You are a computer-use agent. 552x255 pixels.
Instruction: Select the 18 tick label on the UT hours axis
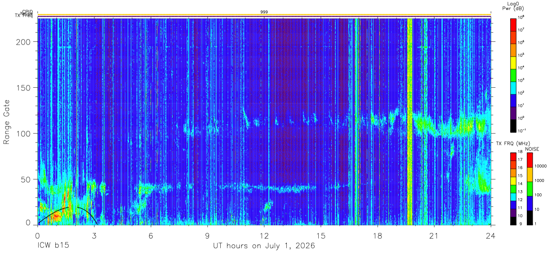coord(378,236)
